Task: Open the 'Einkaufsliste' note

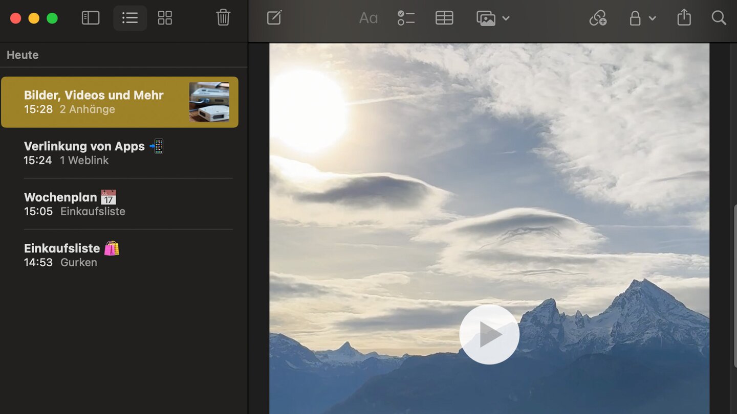Action: (71, 255)
